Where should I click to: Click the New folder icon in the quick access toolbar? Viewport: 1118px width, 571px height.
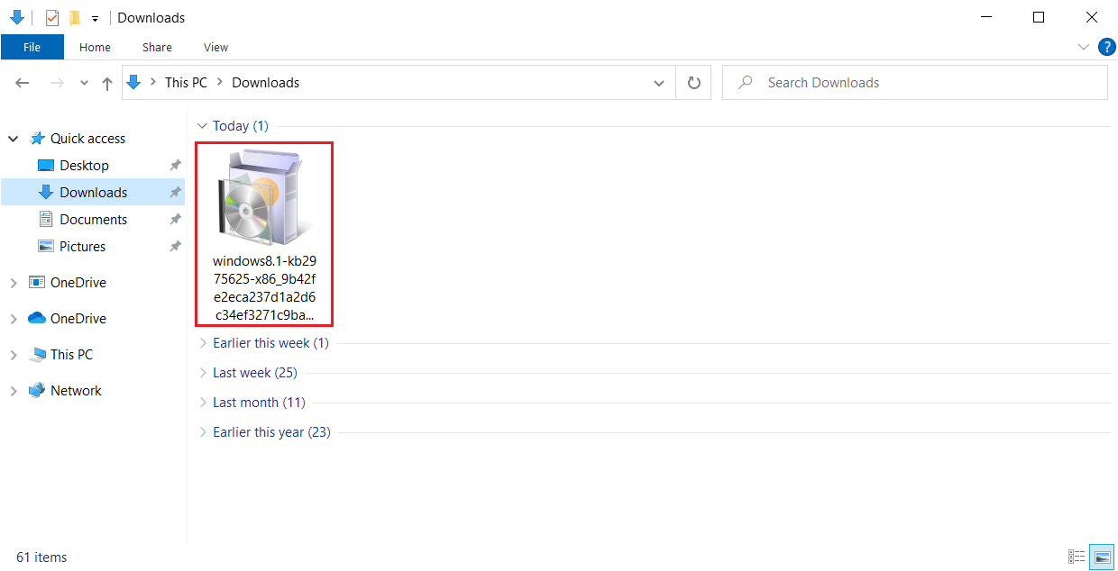[x=75, y=17]
